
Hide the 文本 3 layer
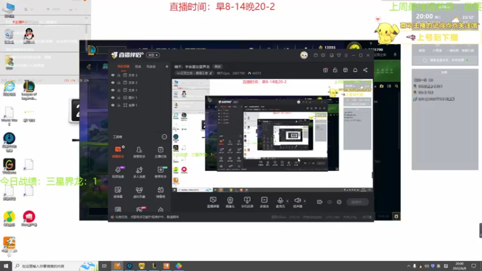(x=113, y=75)
